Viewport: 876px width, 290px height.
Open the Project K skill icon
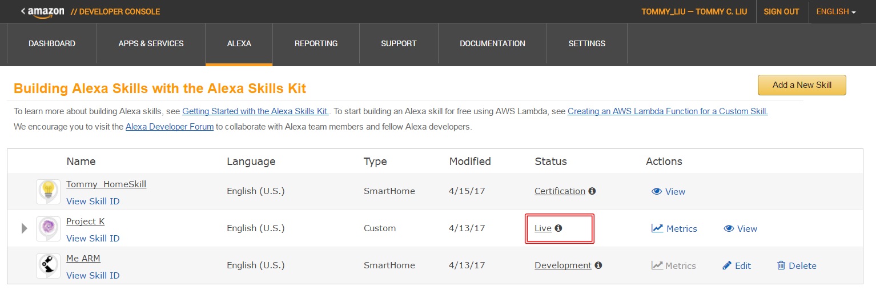point(49,228)
